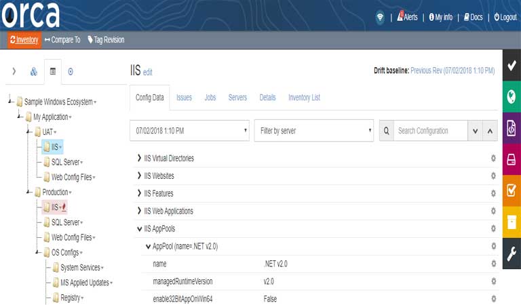The width and height of the screenshot is (521, 305).
Task: Select MS Applied Updates tree node
Action: tap(85, 283)
